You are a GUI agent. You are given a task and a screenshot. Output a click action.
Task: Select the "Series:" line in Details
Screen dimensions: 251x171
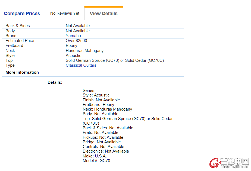(89, 91)
